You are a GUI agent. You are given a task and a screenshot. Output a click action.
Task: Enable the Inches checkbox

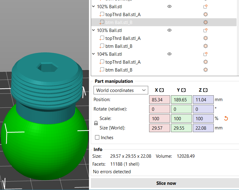(97, 137)
